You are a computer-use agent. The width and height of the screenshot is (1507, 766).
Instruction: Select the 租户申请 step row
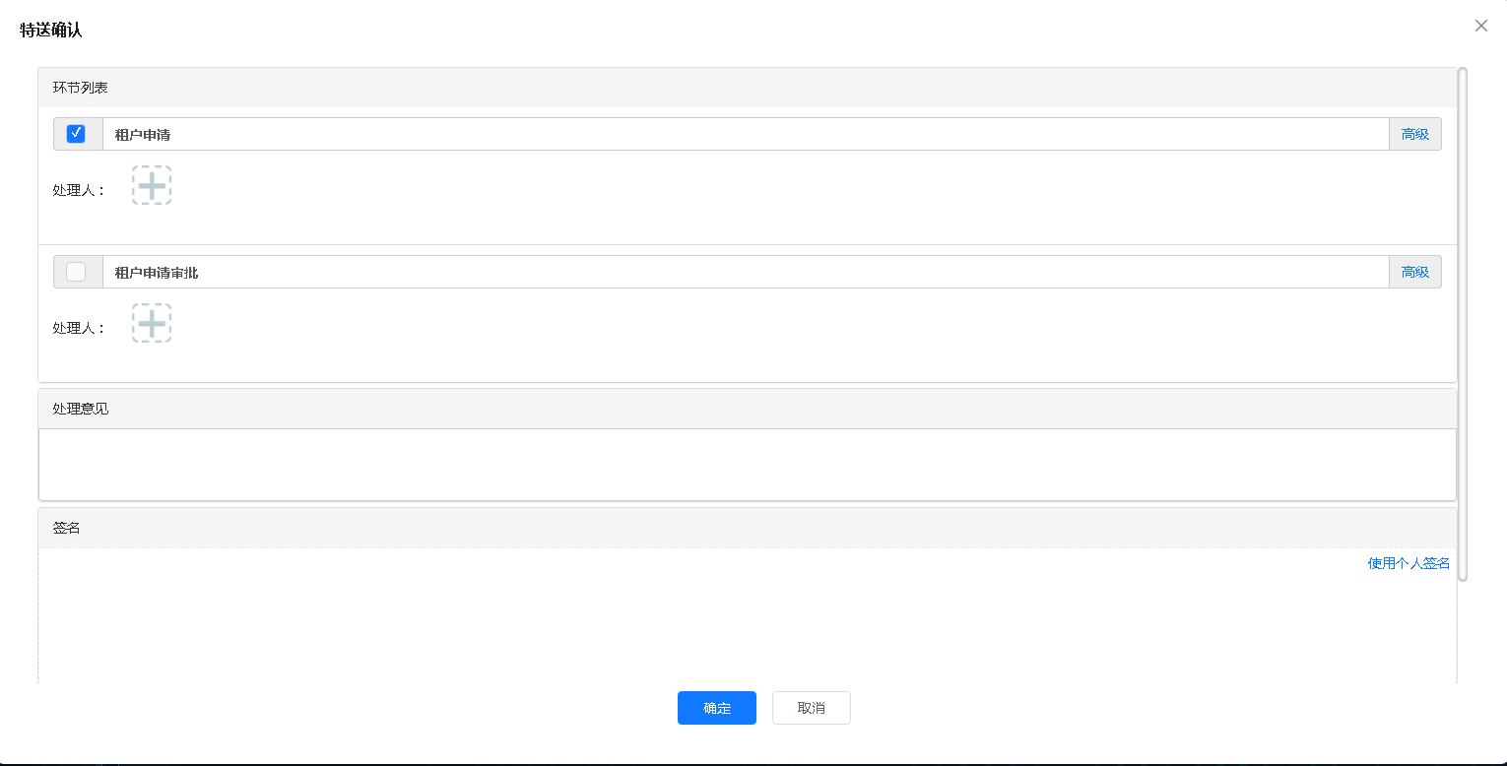point(746,134)
